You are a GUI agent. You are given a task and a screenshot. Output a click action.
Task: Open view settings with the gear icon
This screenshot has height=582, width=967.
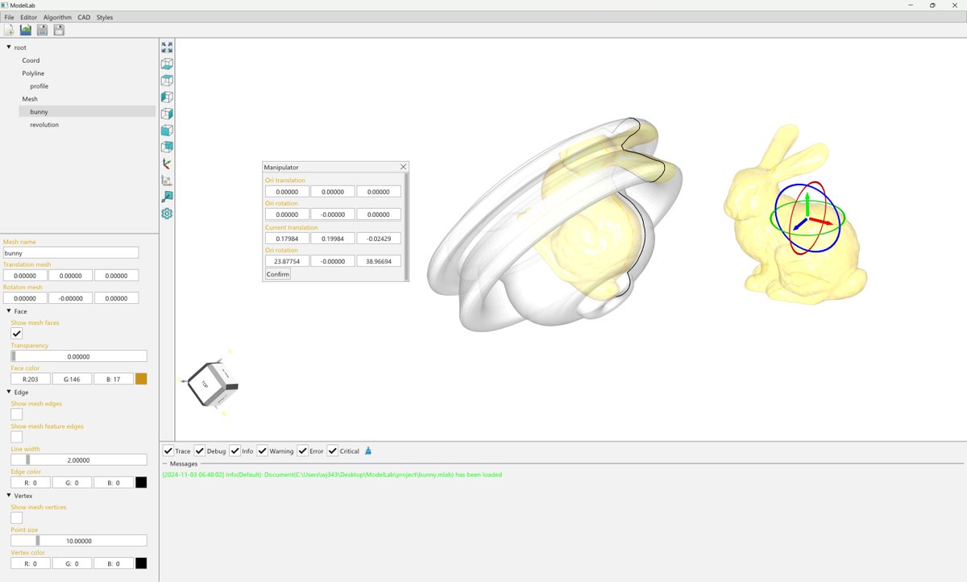[x=167, y=214]
